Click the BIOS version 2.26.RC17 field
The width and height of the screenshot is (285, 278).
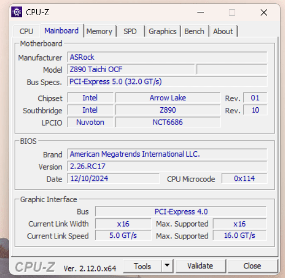[167, 166]
